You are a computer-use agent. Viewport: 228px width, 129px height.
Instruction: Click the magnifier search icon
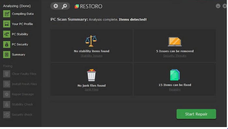[x=64, y=6]
